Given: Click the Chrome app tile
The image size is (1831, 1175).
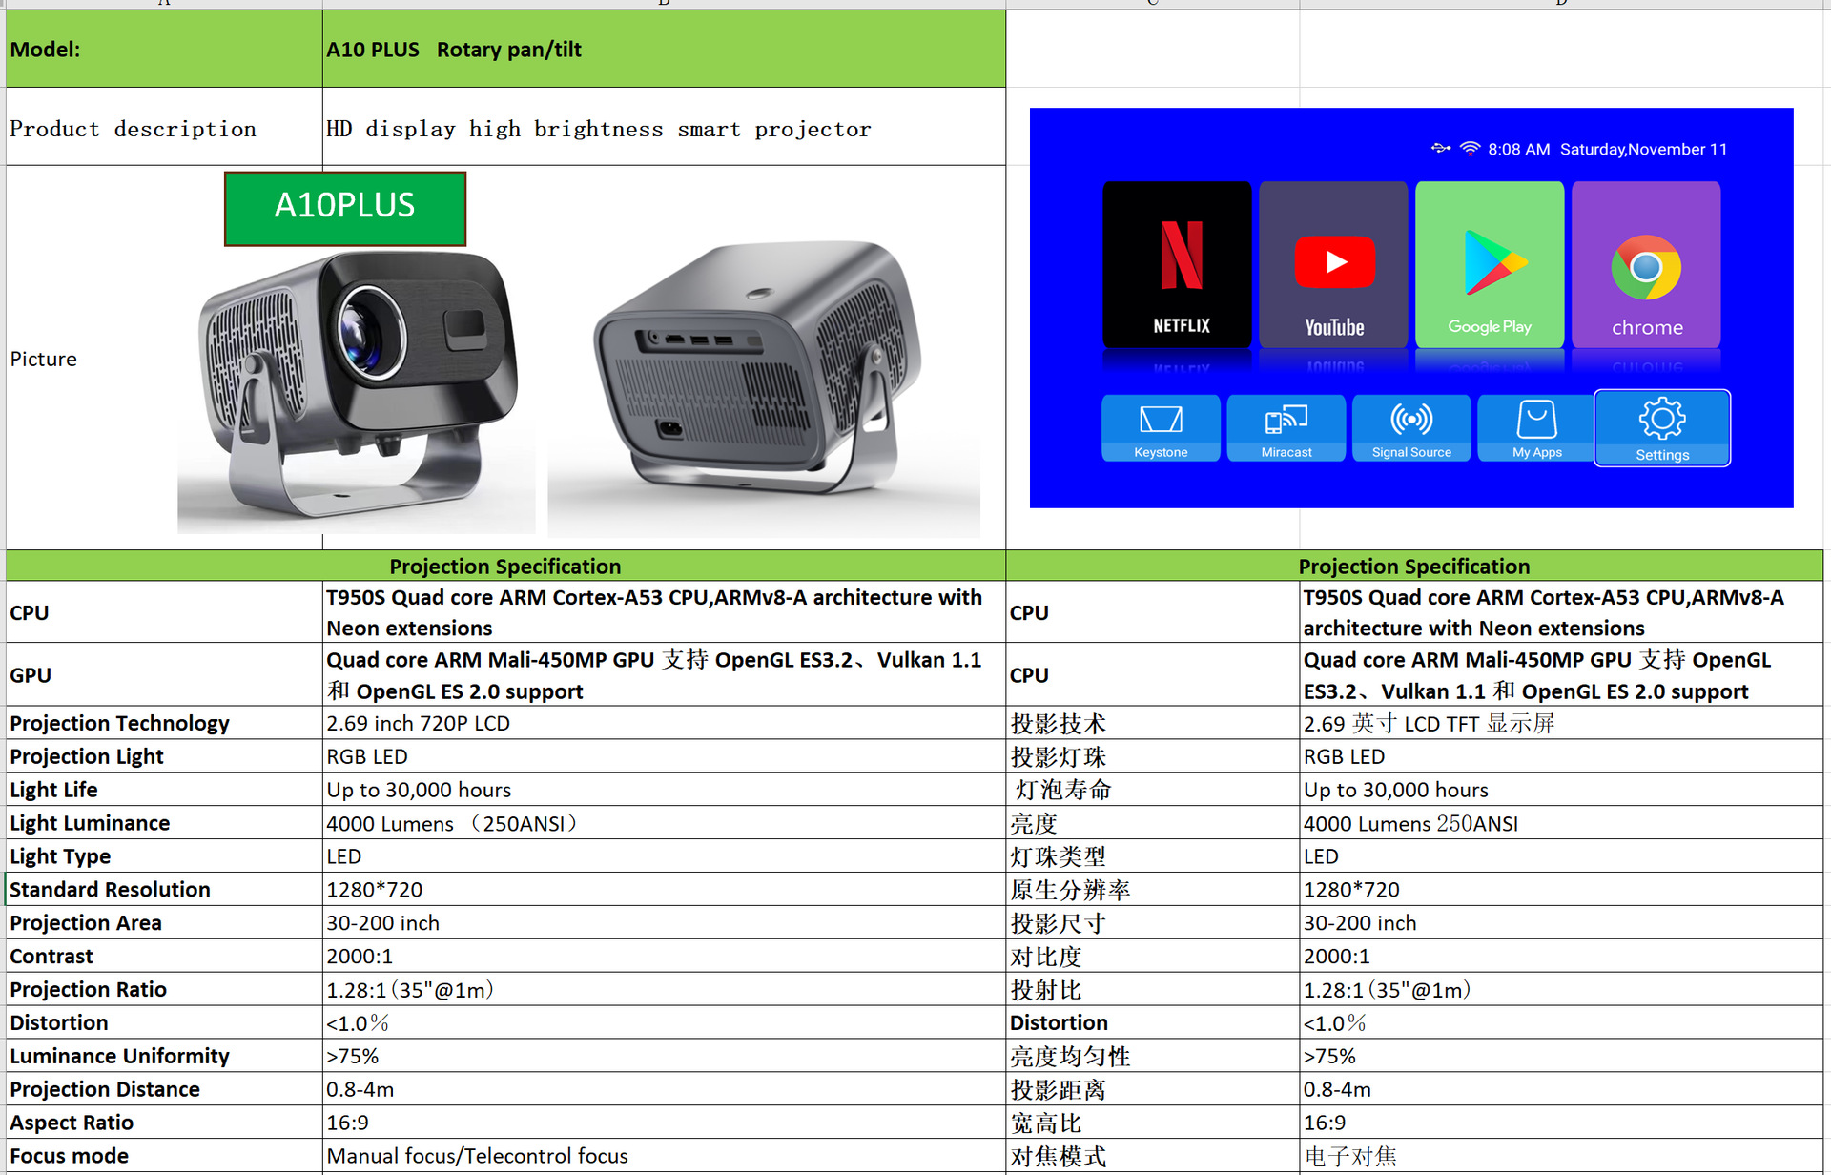Looking at the screenshot, I should 1646,264.
